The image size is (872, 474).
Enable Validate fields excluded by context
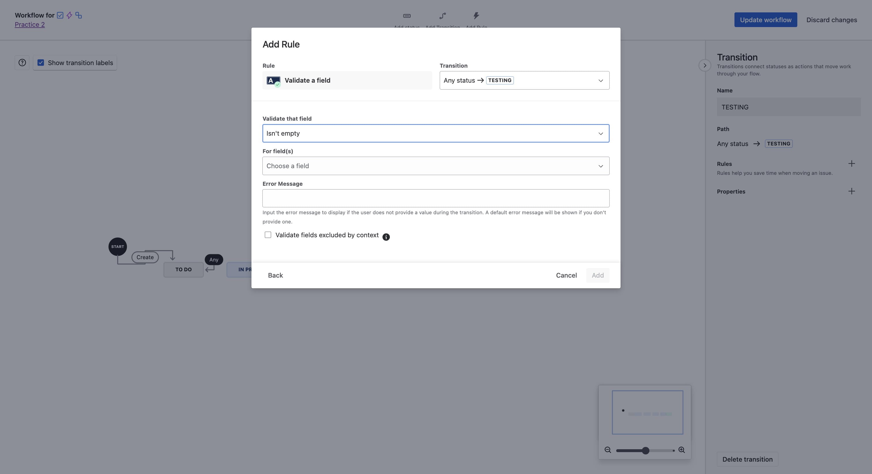[x=268, y=235]
